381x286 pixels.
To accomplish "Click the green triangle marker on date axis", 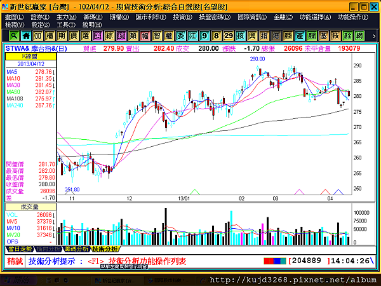I will [x=194, y=192].
